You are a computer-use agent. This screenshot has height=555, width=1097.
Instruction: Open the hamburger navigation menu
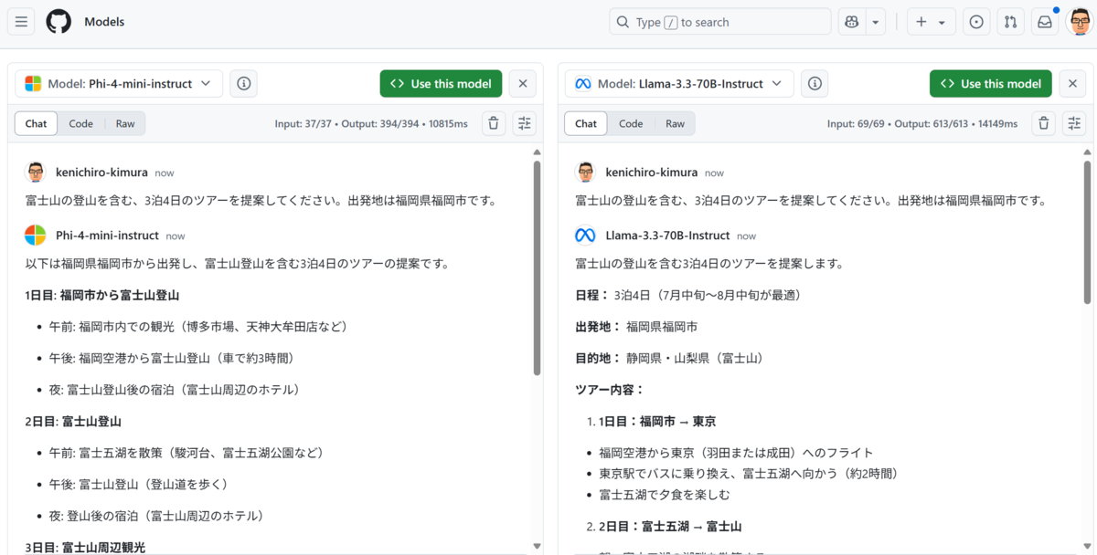pyautogui.click(x=21, y=22)
